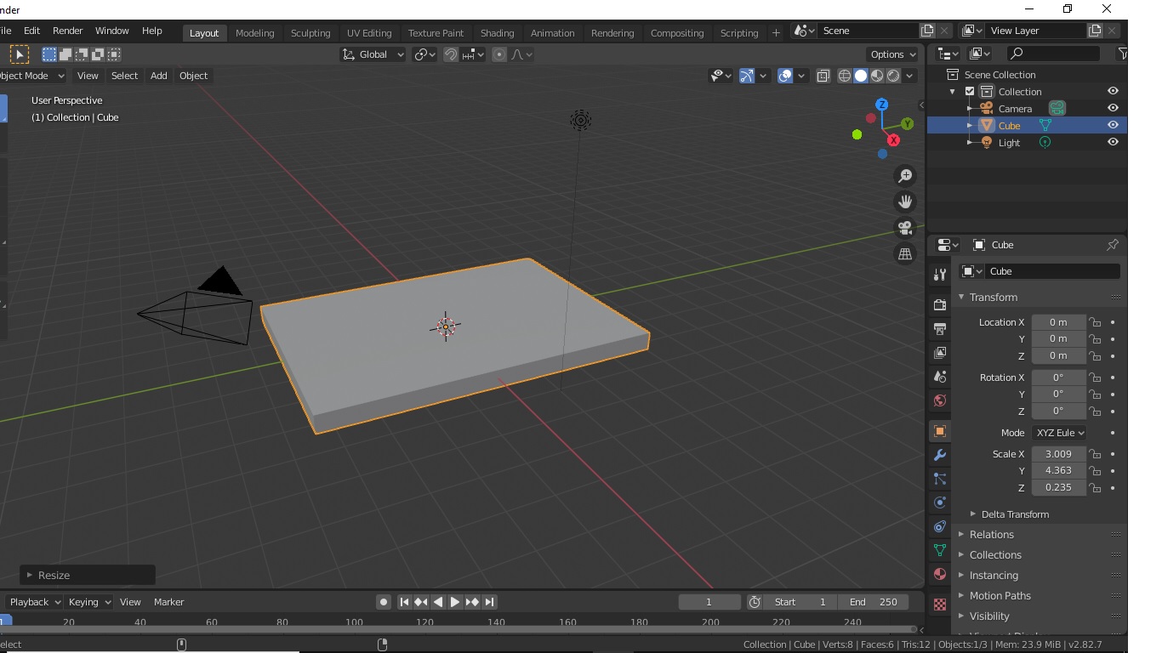
Task: Click the Camera data icon in outliner
Action: click(x=1057, y=108)
